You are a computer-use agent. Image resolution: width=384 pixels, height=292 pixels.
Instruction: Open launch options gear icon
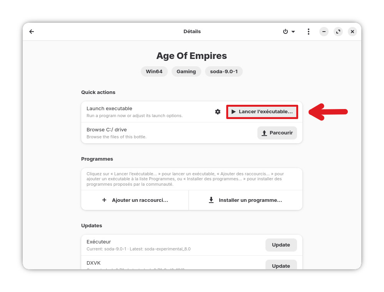tap(218, 112)
